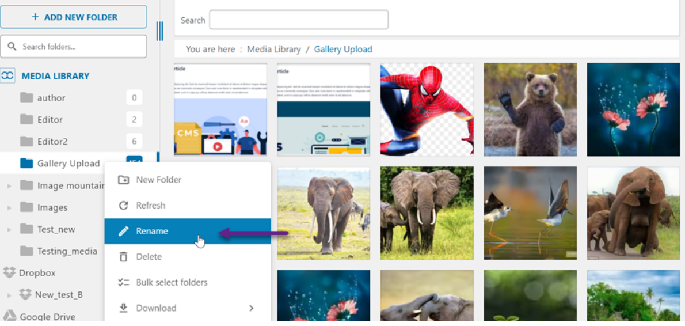The width and height of the screenshot is (685, 326).
Task: Click the Google Drive logo icon
Action: pyautogui.click(x=10, y=316)
